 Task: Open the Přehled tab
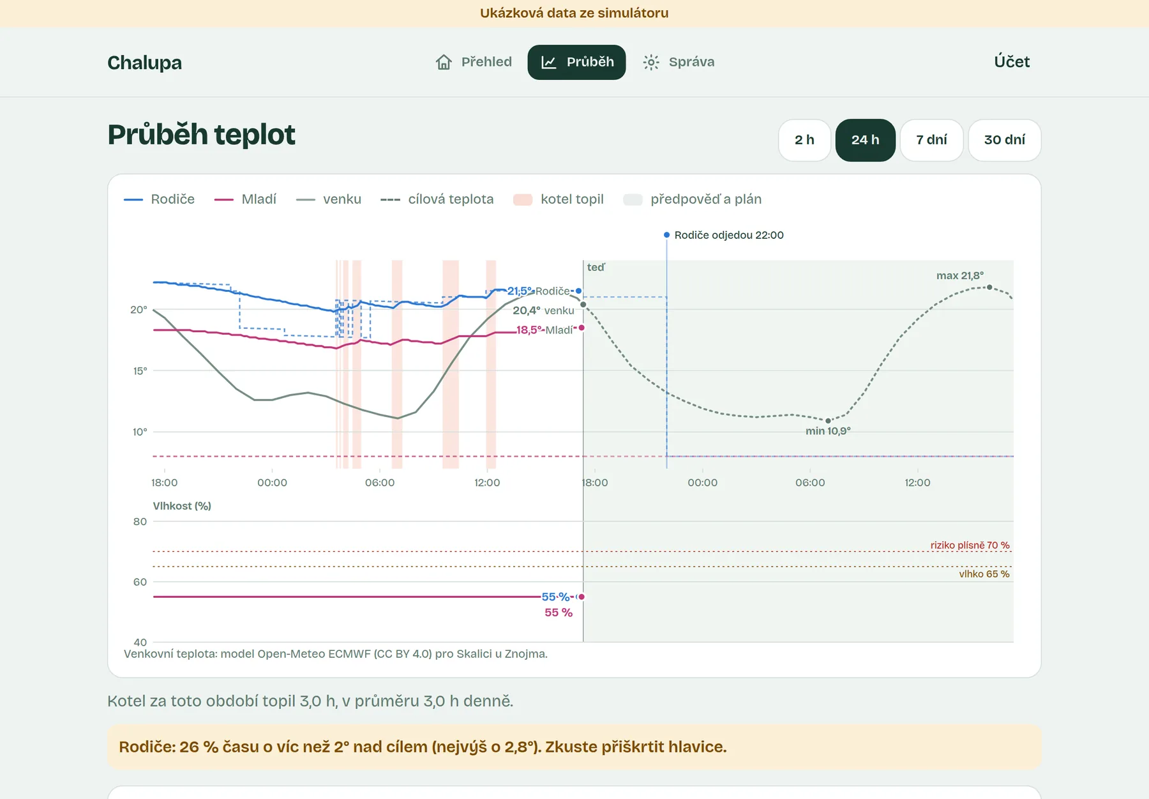[x=474, y=62]
